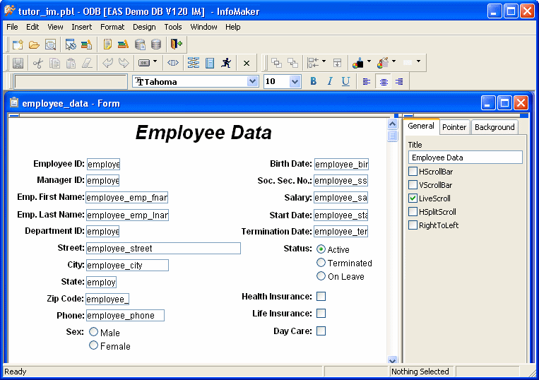Screen dimensions: 539x380
Task: Click the Database painter cylinder icon
Action: pos(156,44)
